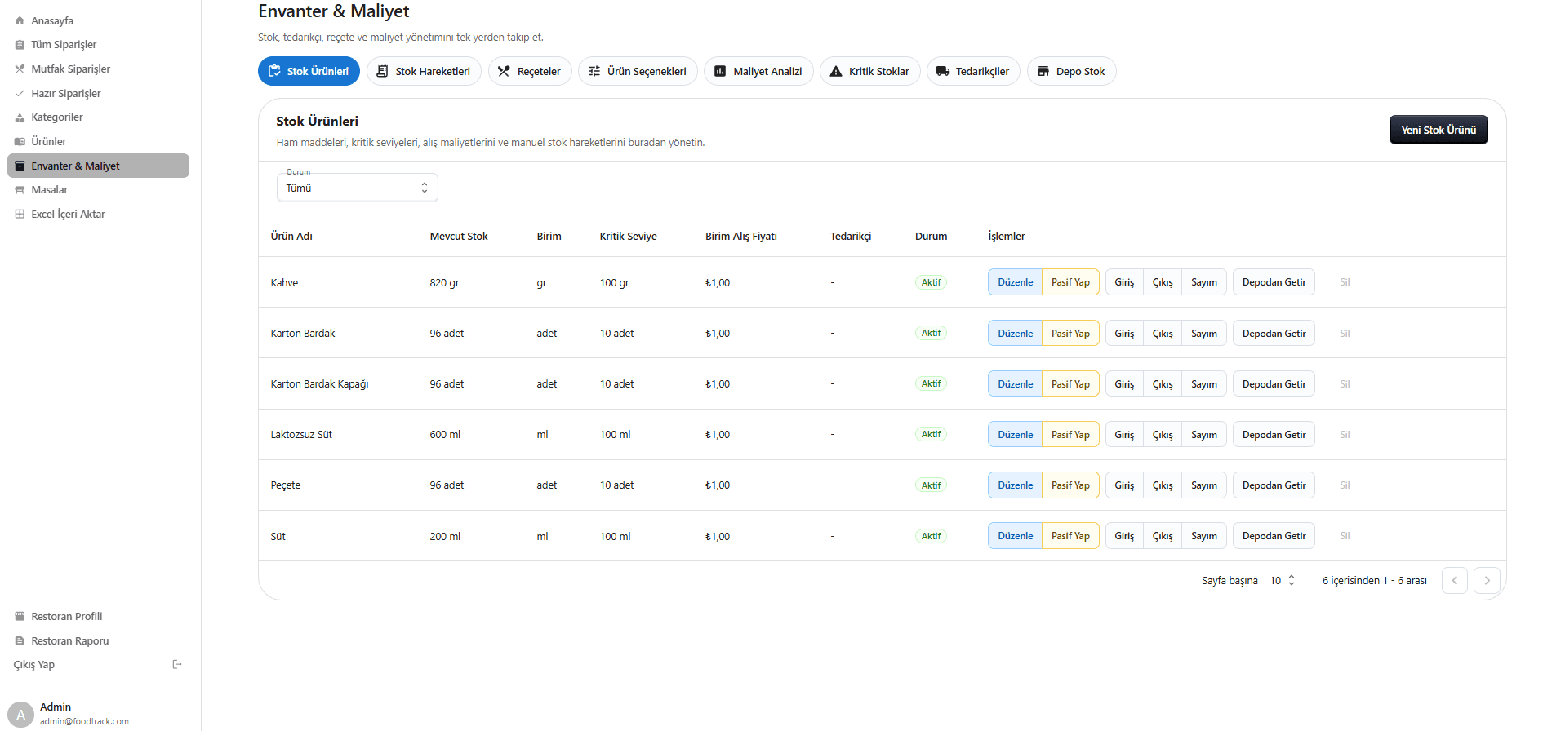Click the Reçeteler fork-and-knife icon

click(x=504, y=71)
